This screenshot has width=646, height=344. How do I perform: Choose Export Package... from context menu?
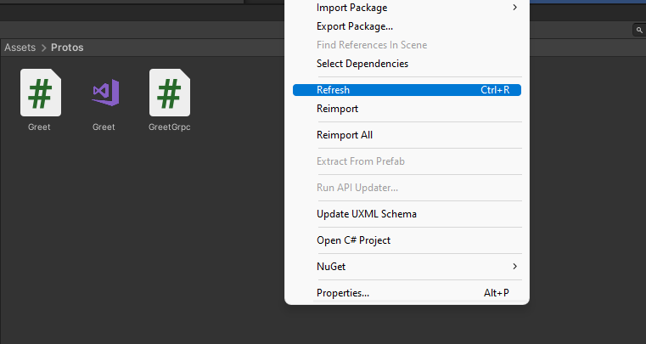coord(354,26)
